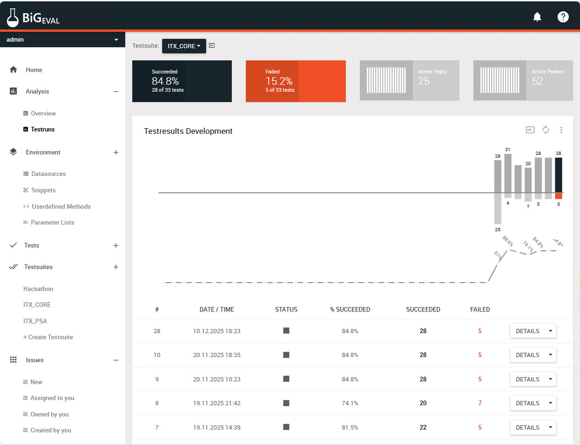Screen dimensions: 580x445
Task: Click the open icon beside Testsuite dropdown
Action: (x=212, y=46)
